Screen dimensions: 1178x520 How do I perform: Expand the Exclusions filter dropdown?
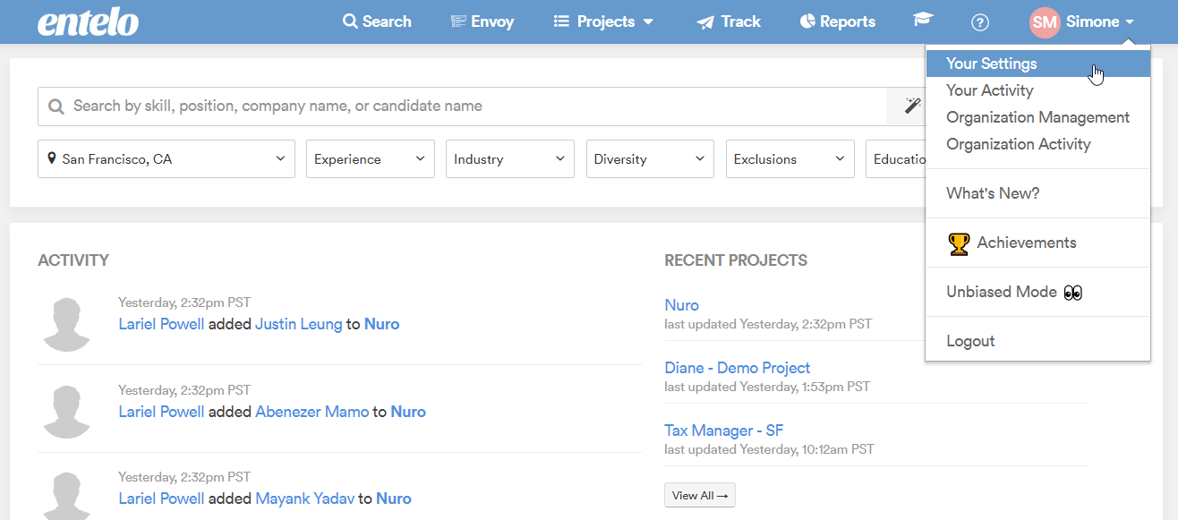[x=790, y=158]
